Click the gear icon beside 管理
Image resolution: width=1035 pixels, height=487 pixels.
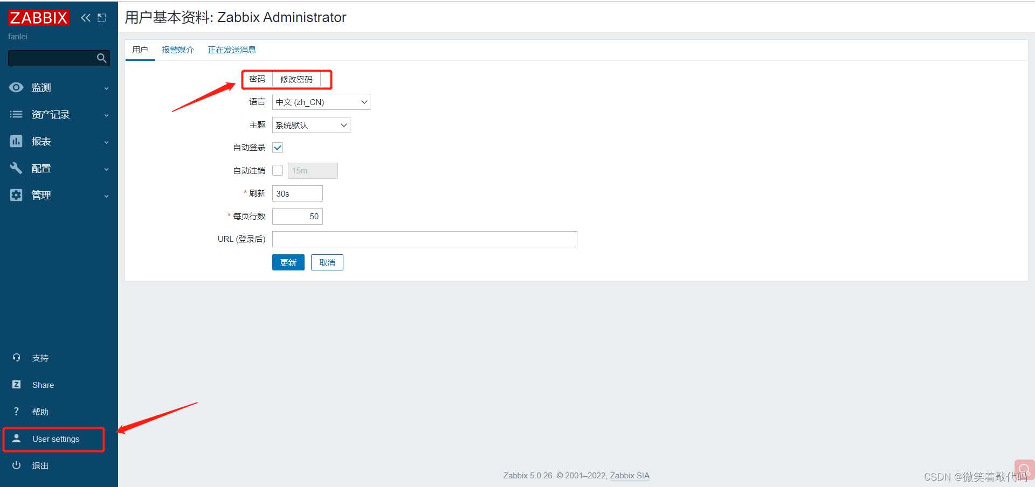[x=16, y=195]
